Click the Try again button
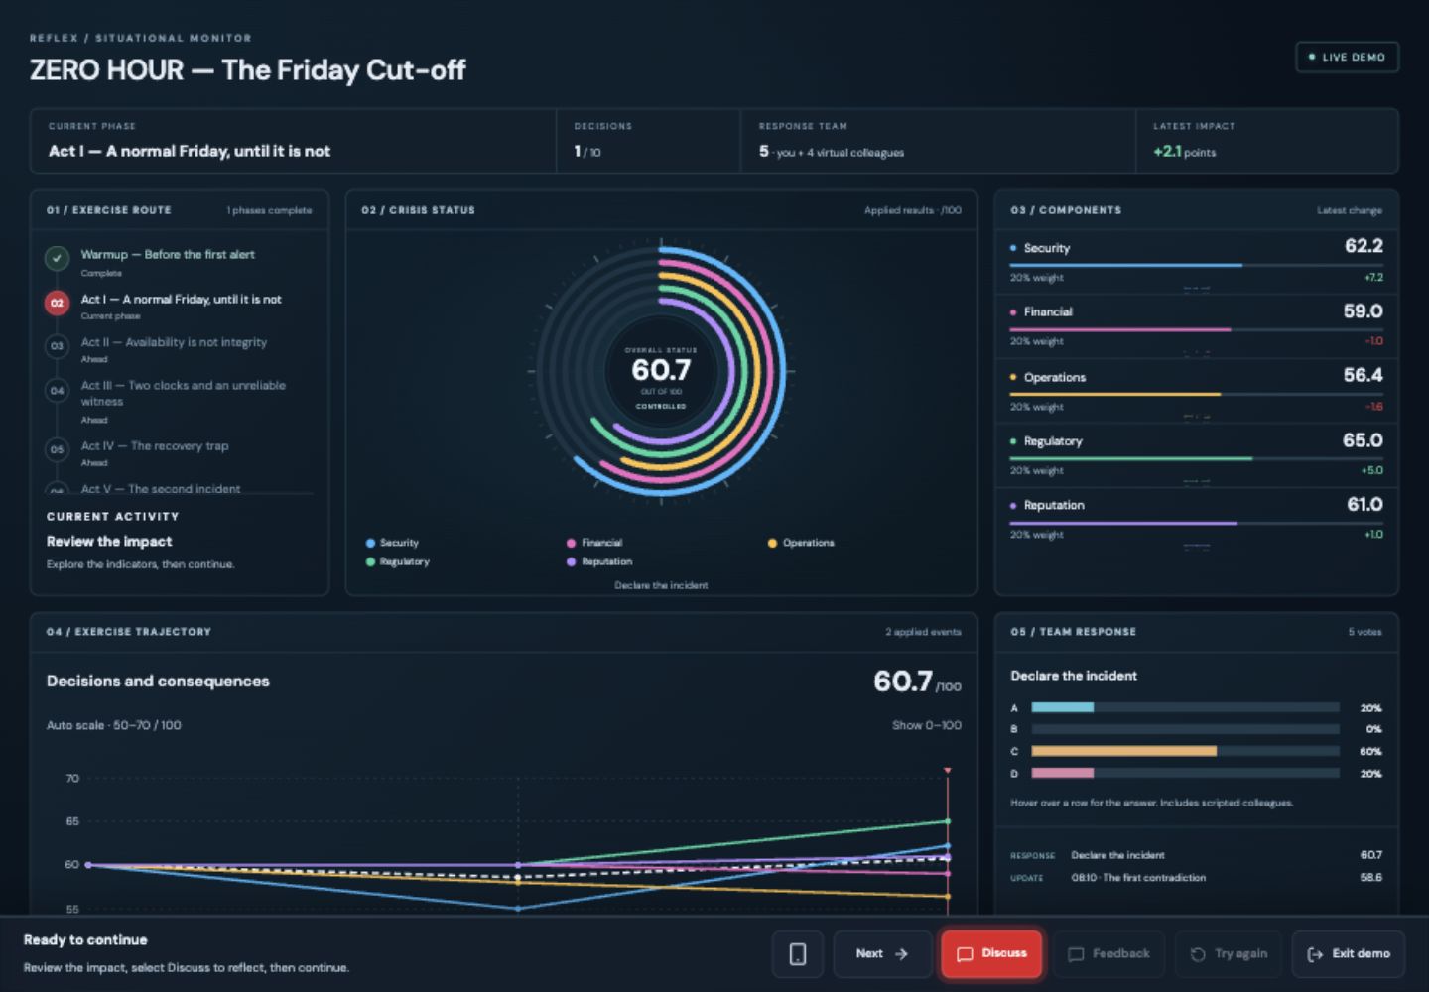 1229,954
